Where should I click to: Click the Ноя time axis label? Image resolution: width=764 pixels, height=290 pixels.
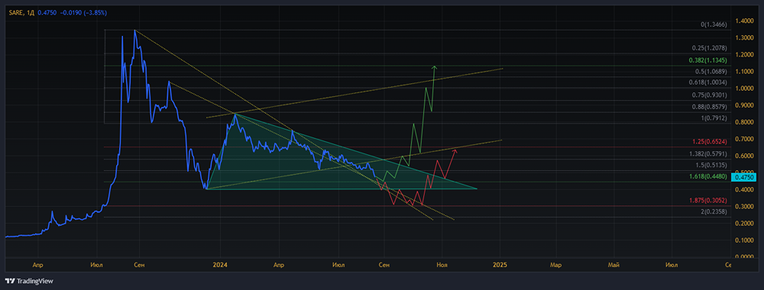(442, 265)
